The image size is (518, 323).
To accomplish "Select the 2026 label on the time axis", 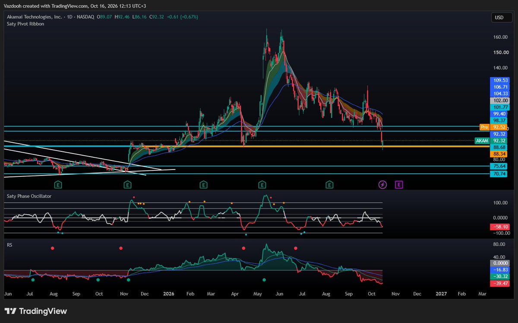I will tap(168, 294).
